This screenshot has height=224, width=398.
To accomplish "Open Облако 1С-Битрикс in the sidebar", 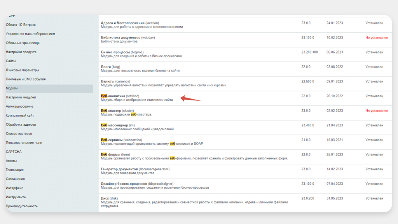I will click(21, 25).
